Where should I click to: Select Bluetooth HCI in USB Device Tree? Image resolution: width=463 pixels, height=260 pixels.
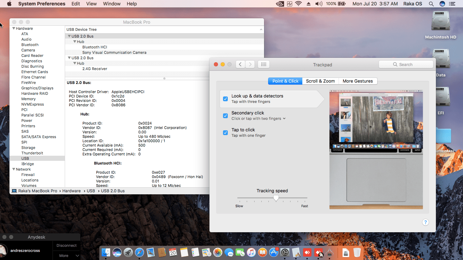pos(95,47)
